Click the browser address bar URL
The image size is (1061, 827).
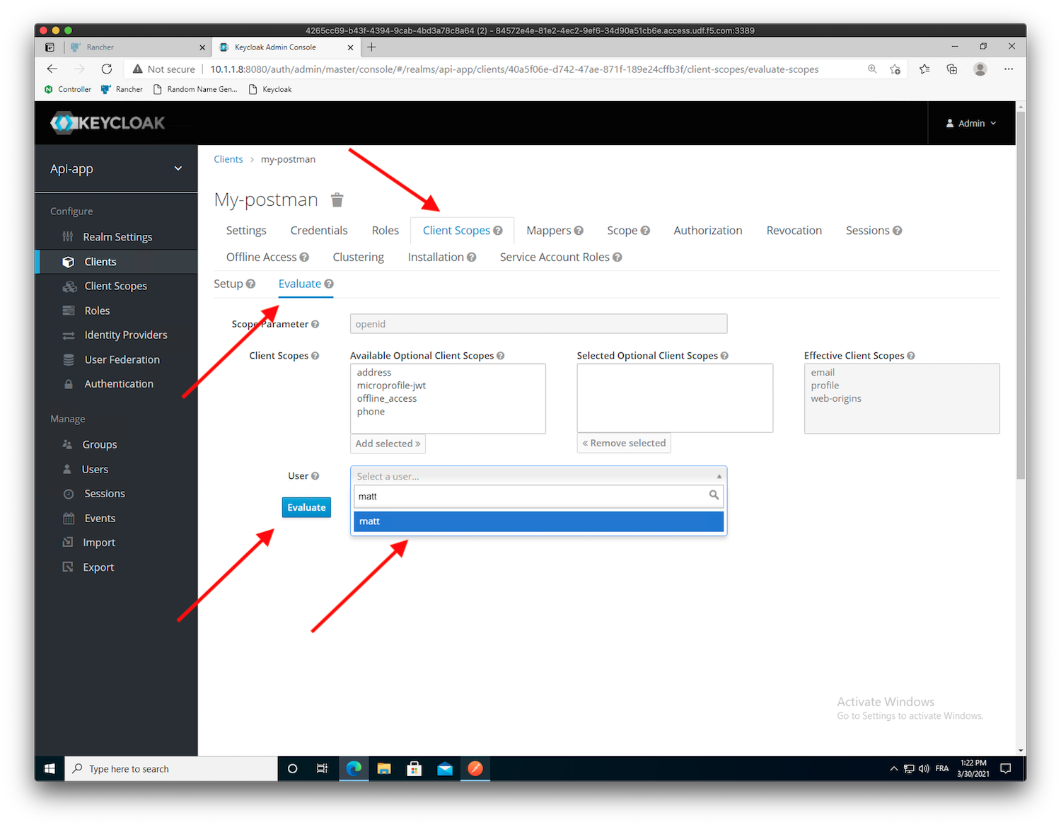tap(514, 69)
